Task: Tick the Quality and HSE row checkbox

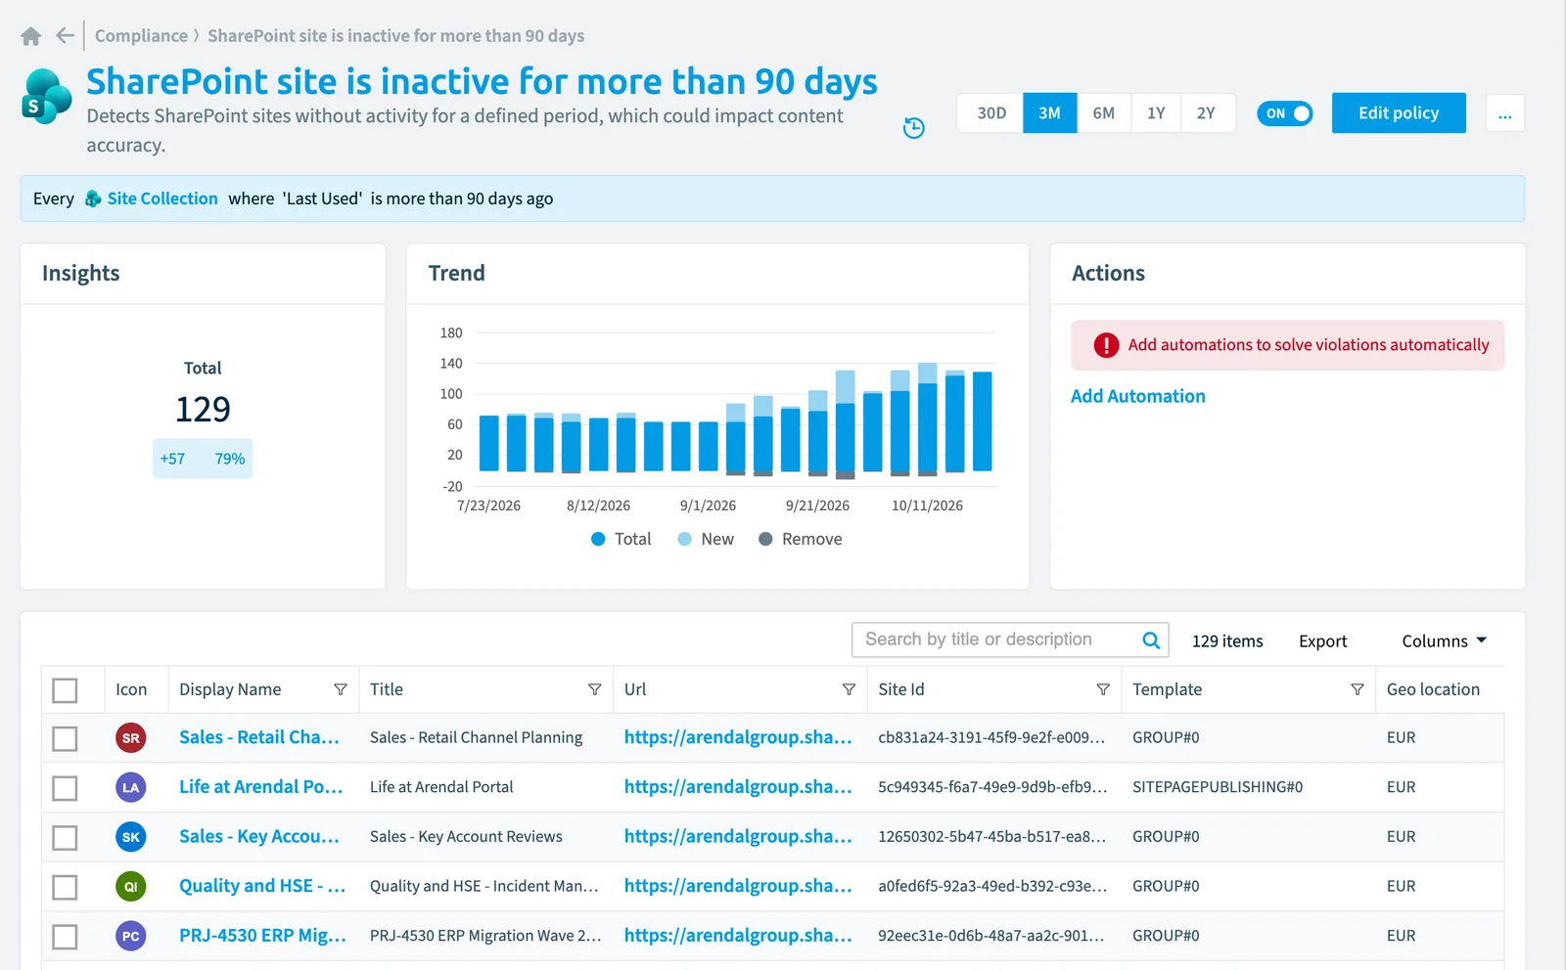Action: [65, 887]
